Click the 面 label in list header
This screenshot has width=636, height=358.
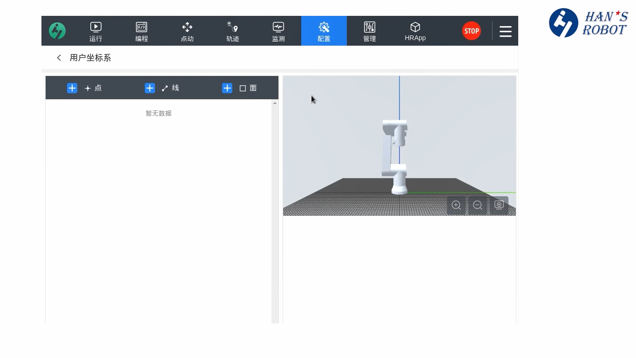coord(253,88)
